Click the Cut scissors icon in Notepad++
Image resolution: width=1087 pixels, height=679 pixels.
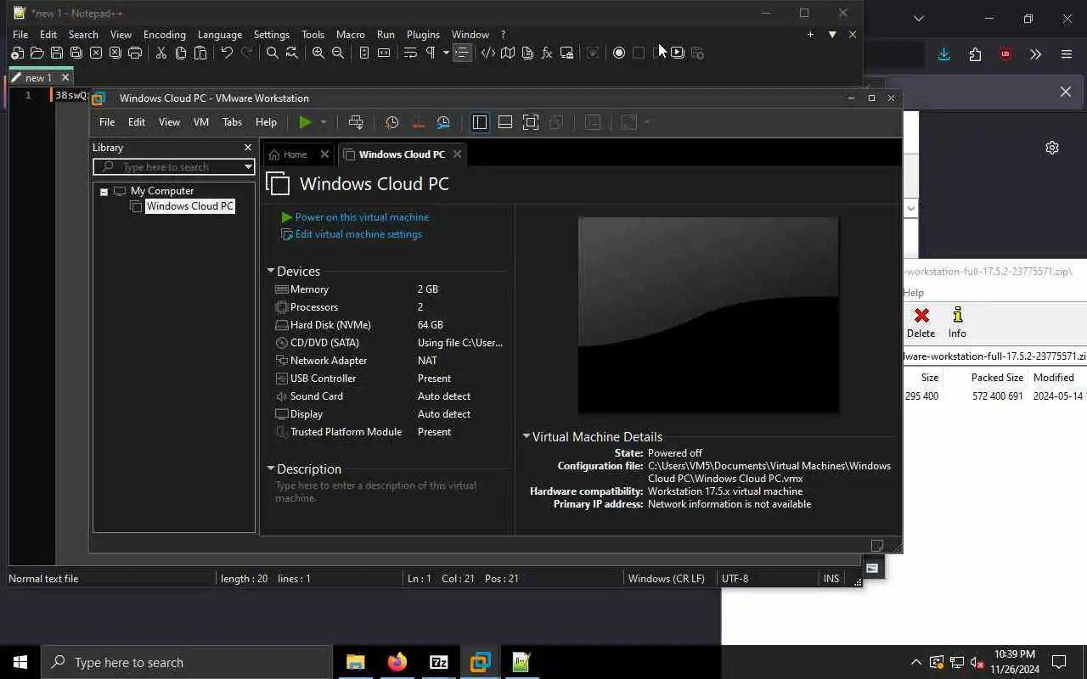coord(161,53)
